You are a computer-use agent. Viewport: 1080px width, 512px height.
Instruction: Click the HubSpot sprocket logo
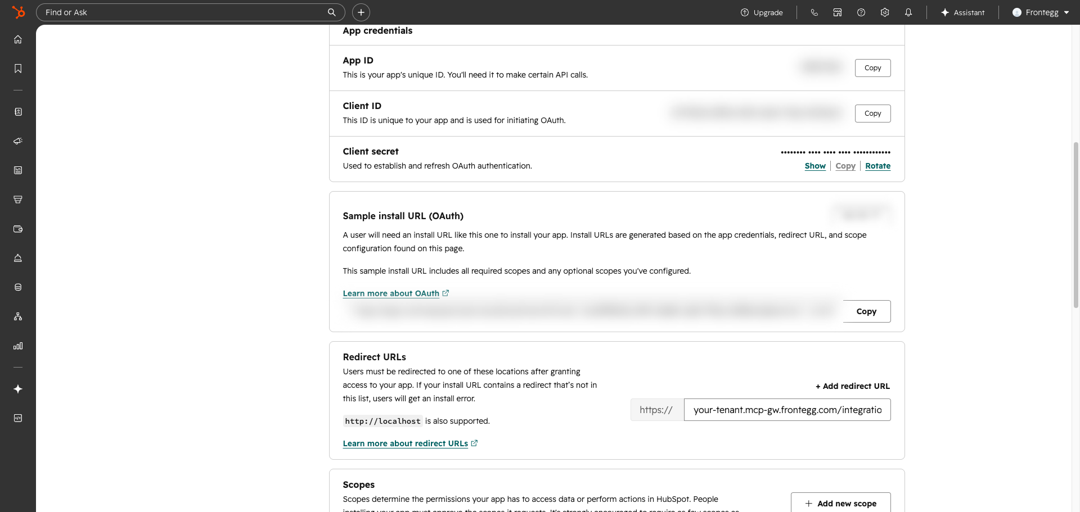(x=19, y=12)
